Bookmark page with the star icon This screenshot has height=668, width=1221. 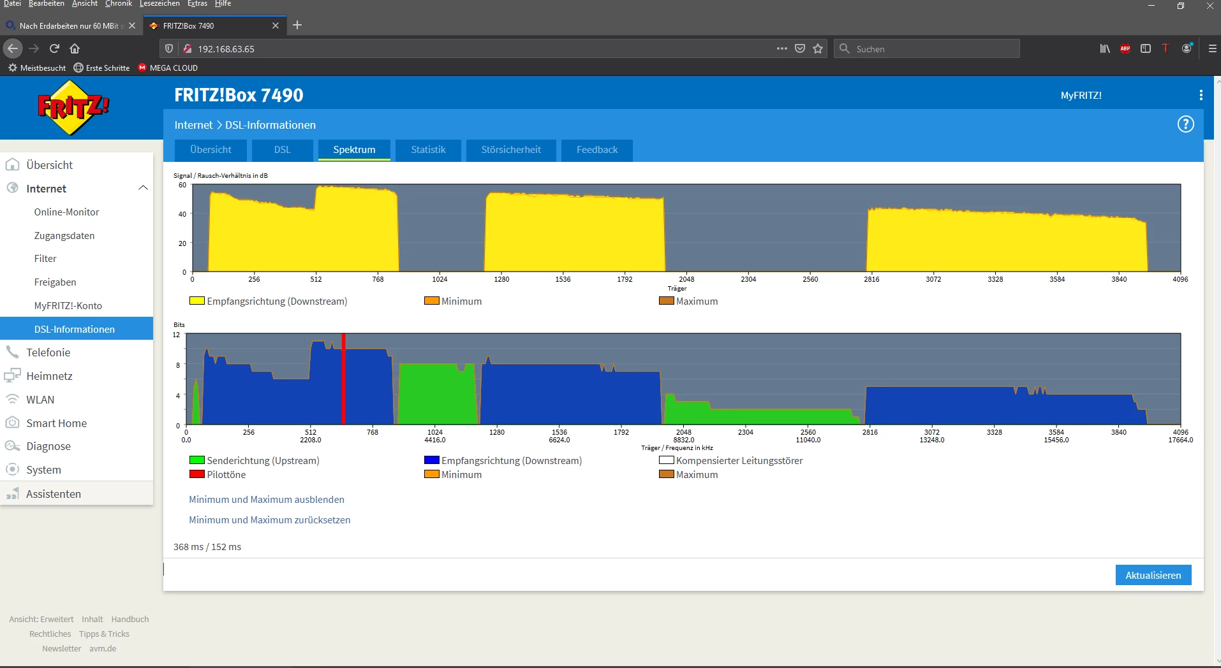818,48
